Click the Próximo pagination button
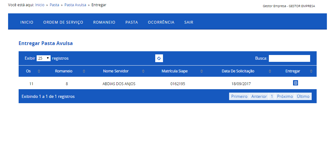Viewport: 330px width, 142px height. tap(285, 97)
